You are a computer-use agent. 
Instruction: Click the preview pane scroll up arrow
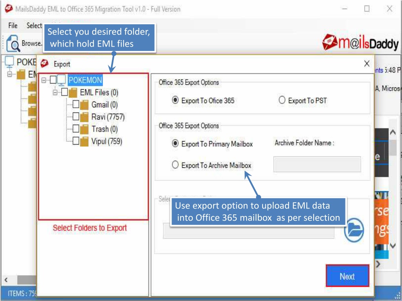[393, 132]
